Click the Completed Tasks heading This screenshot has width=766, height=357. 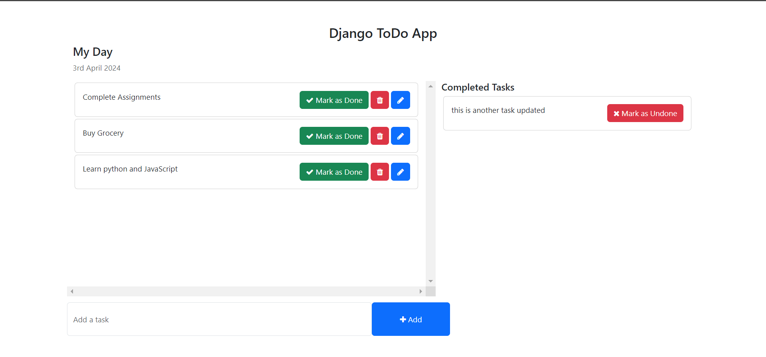478,87
